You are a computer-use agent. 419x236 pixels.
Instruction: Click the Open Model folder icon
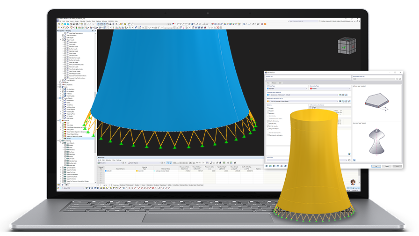[x=62, y=24]
